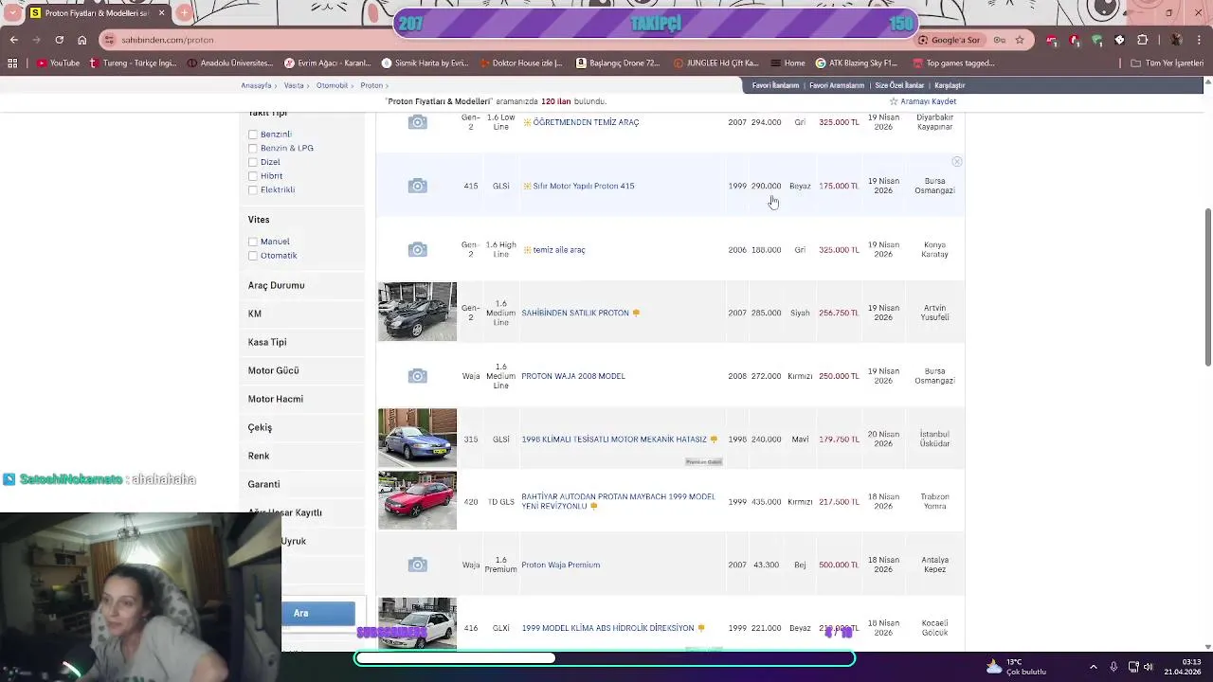This screenshot has height=682, width=1213.
Task: Open the Top games tagged bookmark
Action: pos(953,63)
